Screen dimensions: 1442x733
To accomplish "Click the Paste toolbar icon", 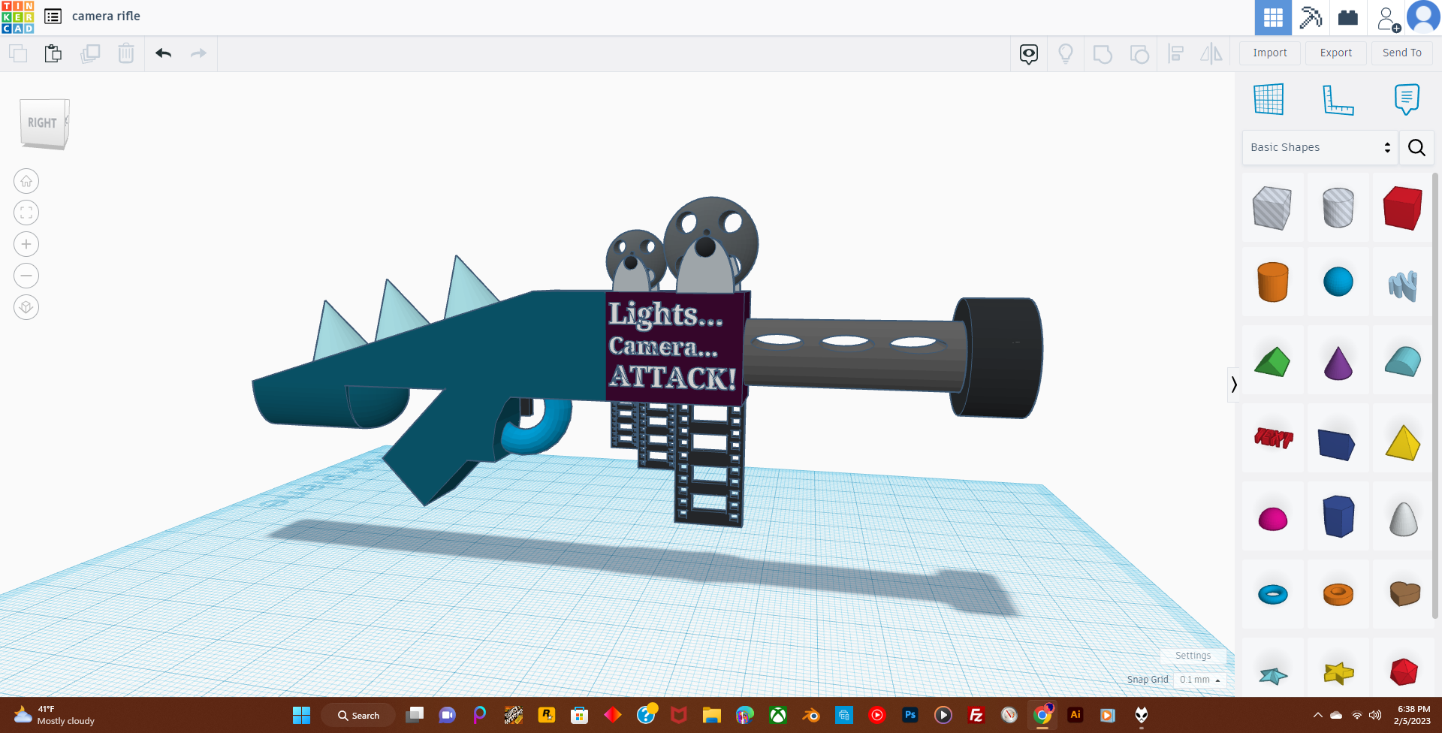I will pos(53,53).
